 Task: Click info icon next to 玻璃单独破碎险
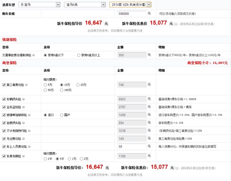[29, 115]
